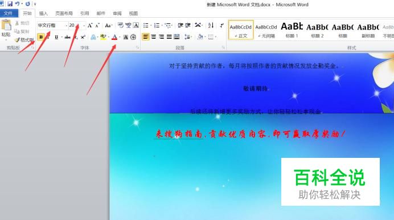Open Asian layout (中文版式) tool
Image resolution: width=394 pixels, height=220 pixels.
[198, 25]
